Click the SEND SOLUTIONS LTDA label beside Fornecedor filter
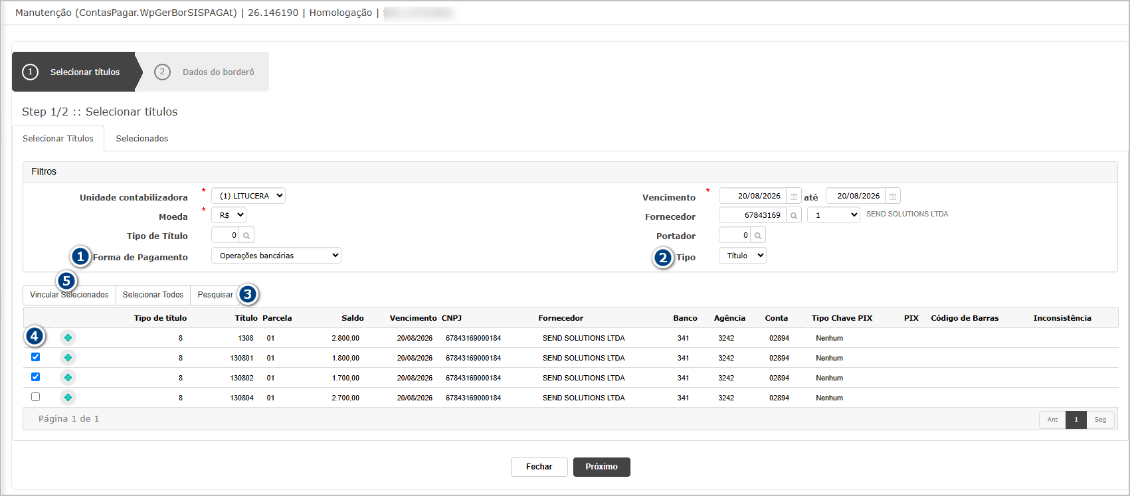Screen dimensions: 1130x496 (x=907, y=214)
